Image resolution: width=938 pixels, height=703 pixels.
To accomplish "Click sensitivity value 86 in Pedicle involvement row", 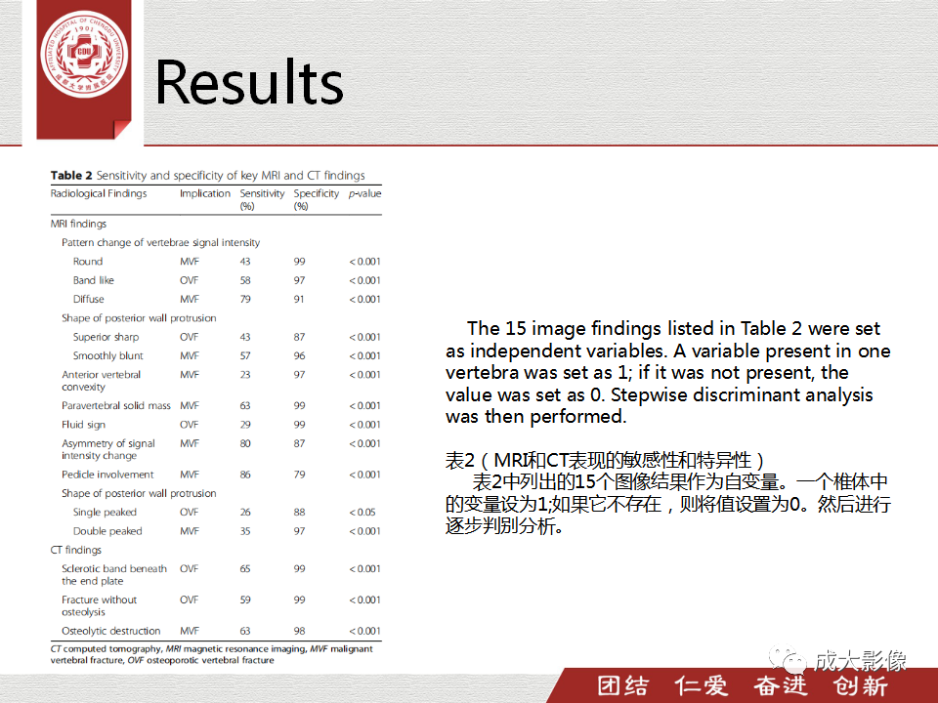I will tap(245, 475).
